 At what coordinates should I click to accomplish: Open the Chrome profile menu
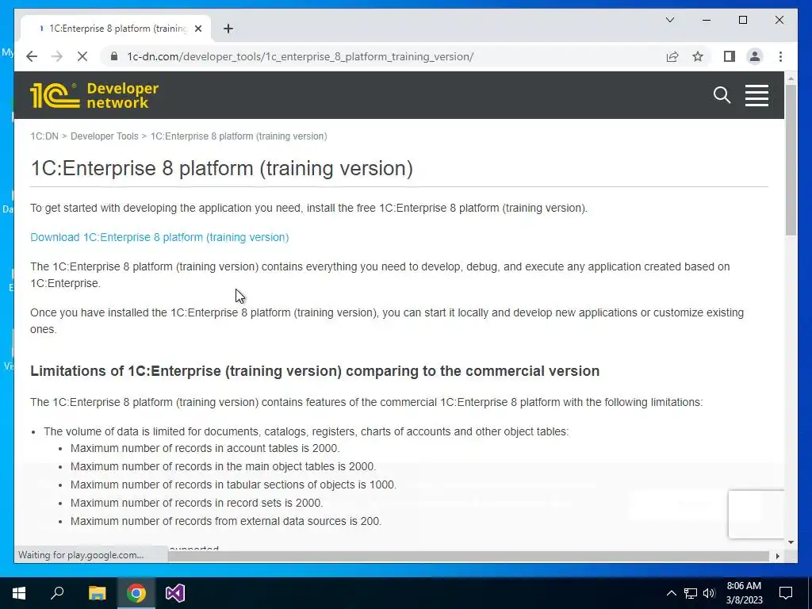click(x=755, y=56)
